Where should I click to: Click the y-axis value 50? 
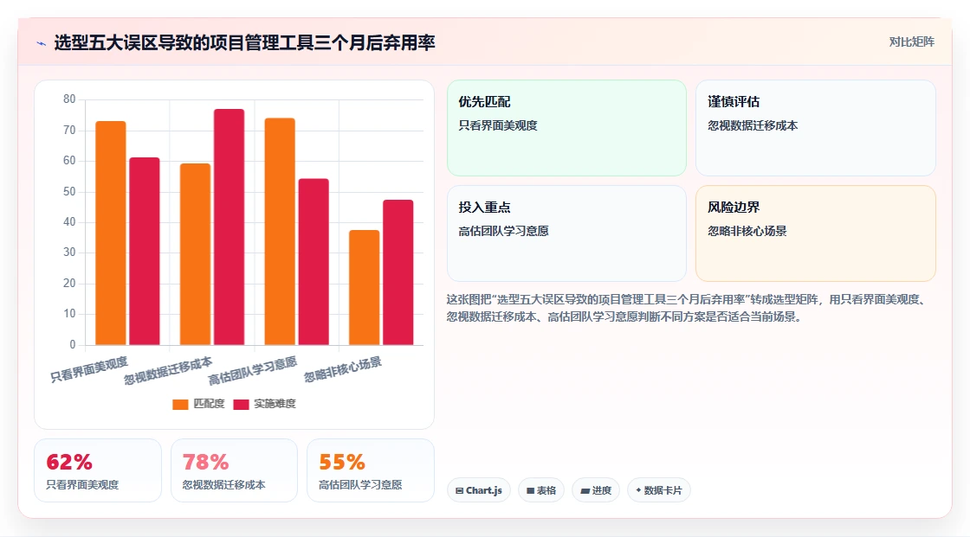pos(69,192)
